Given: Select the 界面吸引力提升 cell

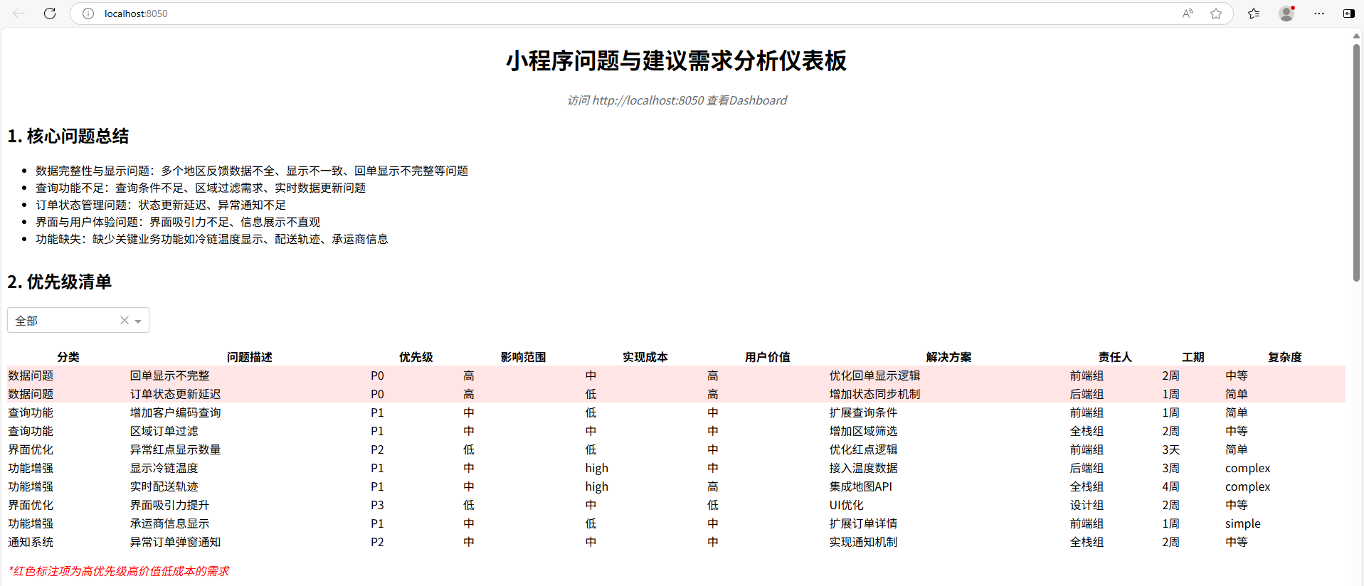Looking at the screenshot, I should pos(249,505).
